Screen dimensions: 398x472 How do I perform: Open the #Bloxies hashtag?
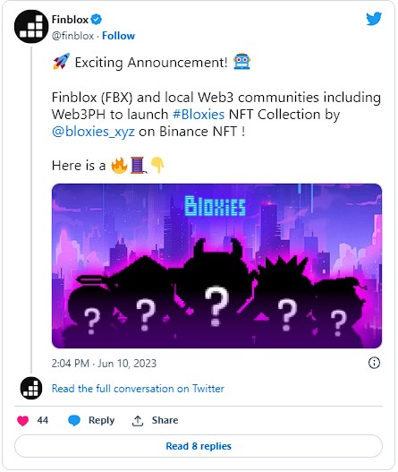(x=199, y=115)
